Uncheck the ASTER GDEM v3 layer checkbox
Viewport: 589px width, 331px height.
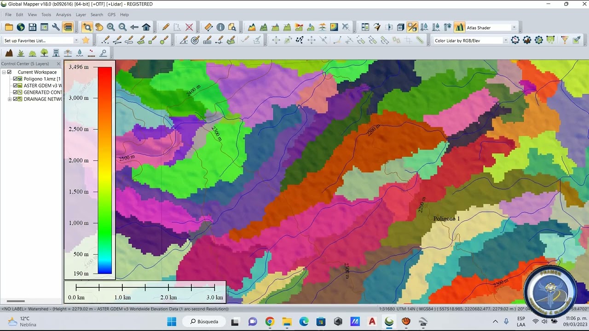pyautogui.click(x=15, y=86)
